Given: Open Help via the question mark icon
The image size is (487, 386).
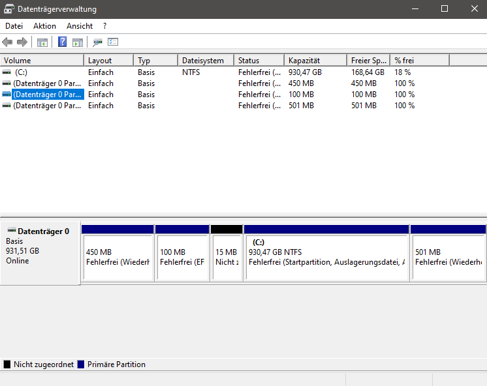Looking at the screenshot, I should coord(63,42).
